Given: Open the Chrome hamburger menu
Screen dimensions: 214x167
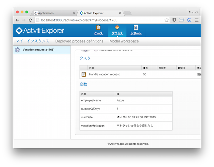Looking at the screenshot, I should 197,20.
